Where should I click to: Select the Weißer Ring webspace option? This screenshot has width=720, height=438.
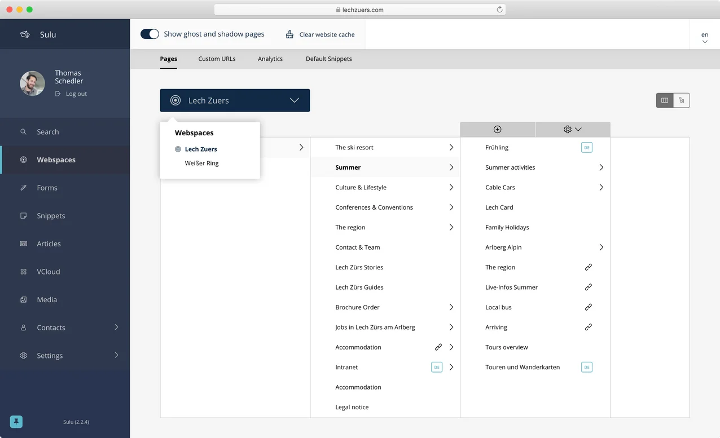point(201,163)
